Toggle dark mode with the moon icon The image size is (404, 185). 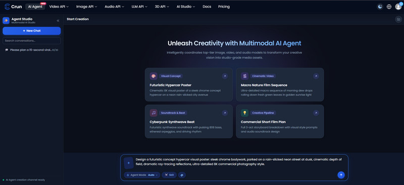pos(380,7)
